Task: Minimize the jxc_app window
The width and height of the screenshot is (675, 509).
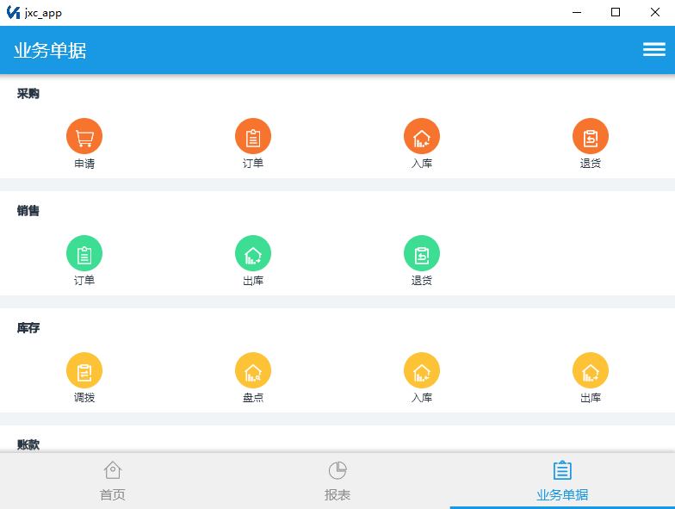Action: point(577,12)
